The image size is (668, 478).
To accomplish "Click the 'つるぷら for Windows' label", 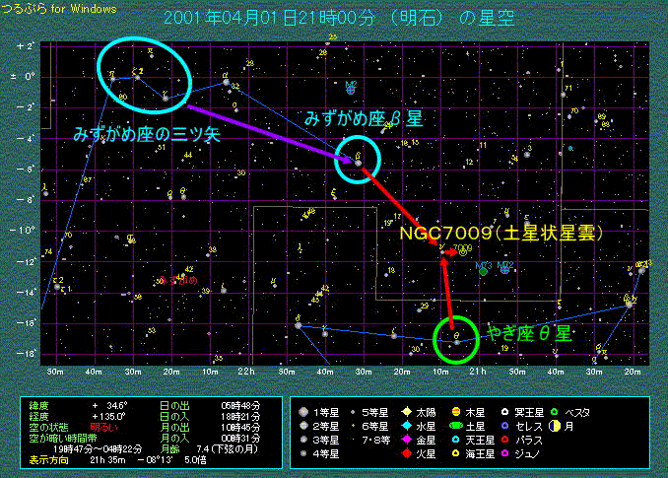I will pyautogui.click(x=59, y=9).
